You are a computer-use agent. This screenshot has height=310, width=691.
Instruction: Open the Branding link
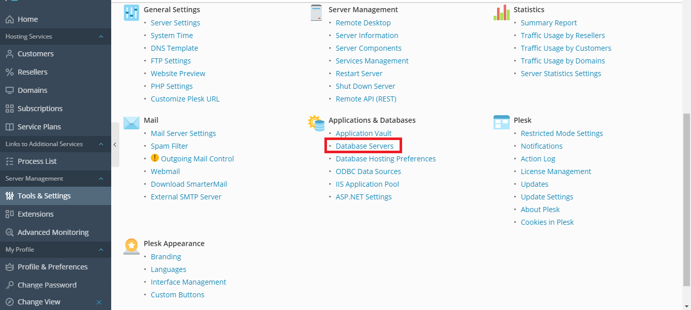click(166, 257)
